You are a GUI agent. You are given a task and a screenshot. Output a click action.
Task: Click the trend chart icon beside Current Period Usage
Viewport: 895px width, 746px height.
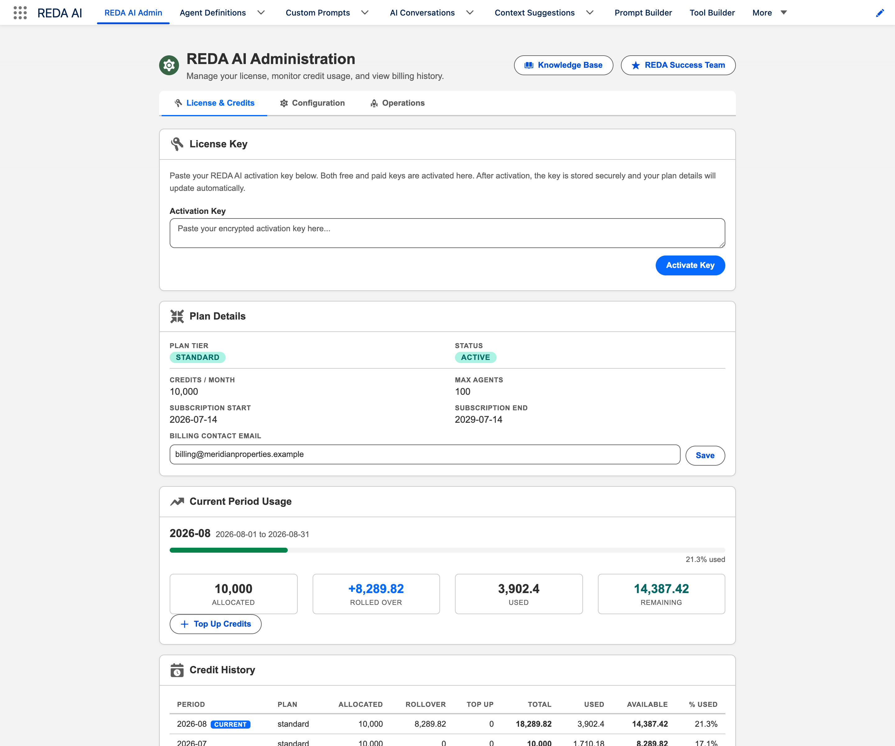(x=177, y=501)
